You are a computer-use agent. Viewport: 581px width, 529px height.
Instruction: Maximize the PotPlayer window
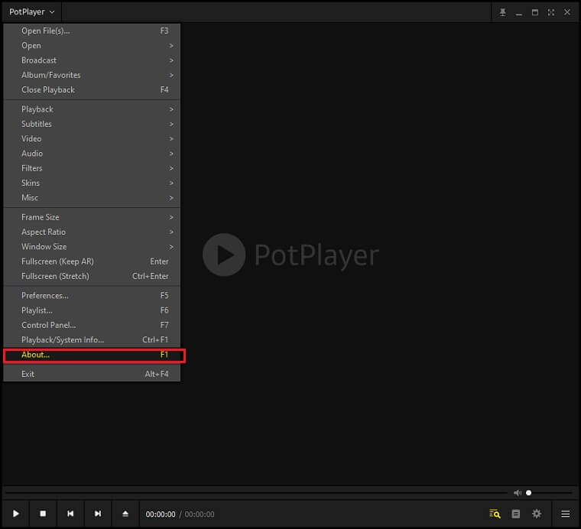pos(535,12)
